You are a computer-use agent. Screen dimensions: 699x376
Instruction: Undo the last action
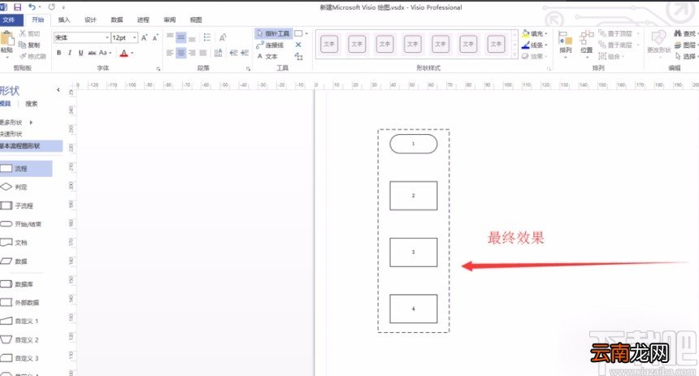32,6
